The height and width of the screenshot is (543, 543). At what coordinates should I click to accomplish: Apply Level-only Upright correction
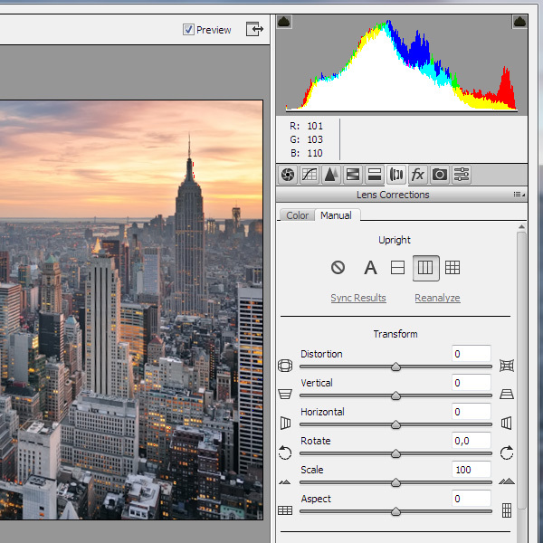pyautogui.click(x=396, y=268)
